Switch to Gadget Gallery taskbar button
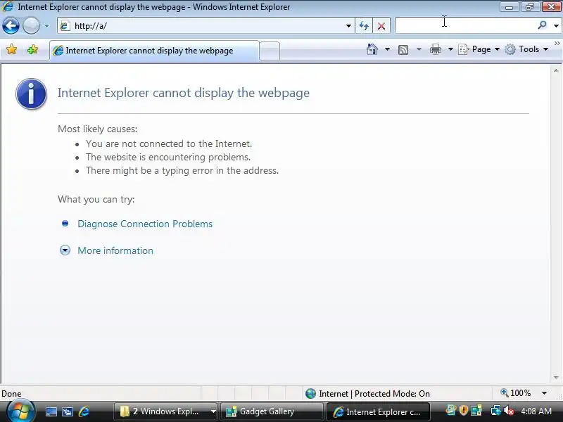The height and width of the screenshot is (422, 563). click(x=272, y=411)
